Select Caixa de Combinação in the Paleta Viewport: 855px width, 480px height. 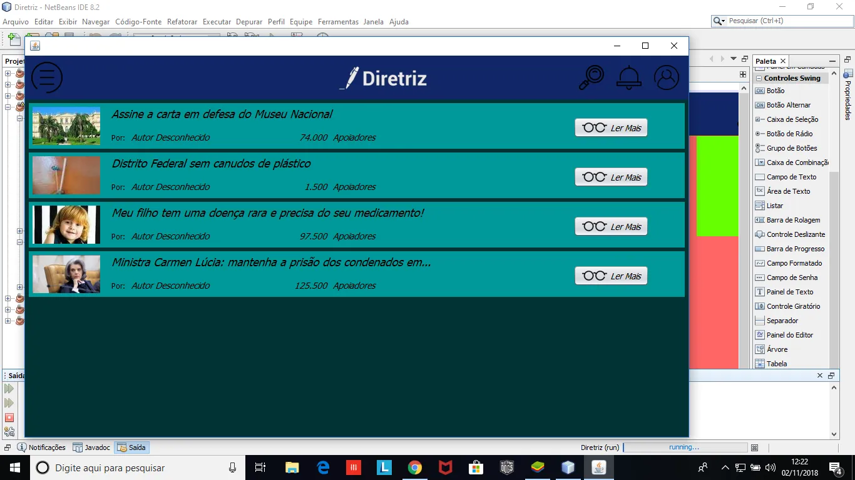tap(792, 162)
